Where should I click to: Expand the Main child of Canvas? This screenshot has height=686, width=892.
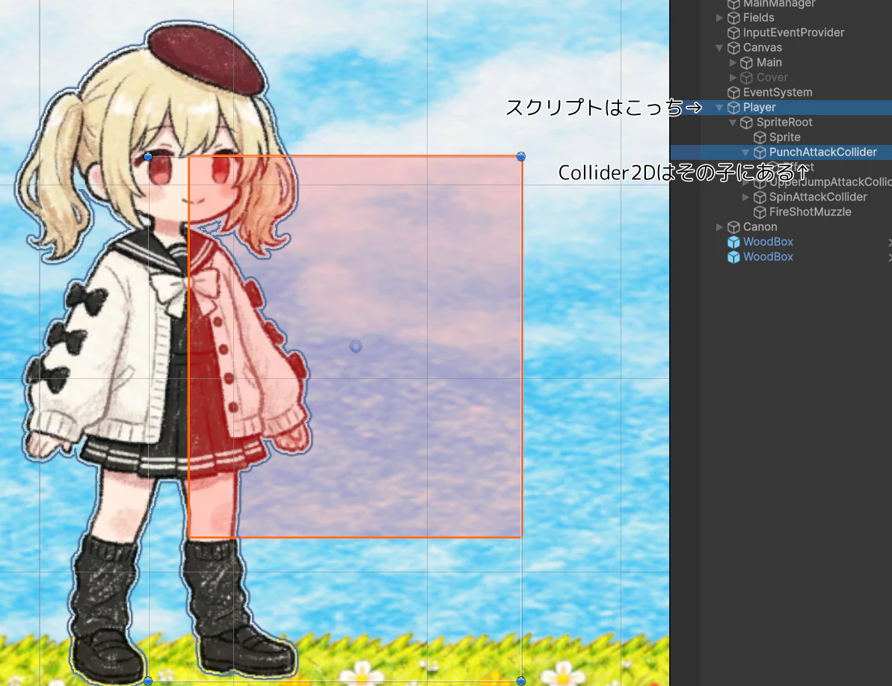[733, 63]
